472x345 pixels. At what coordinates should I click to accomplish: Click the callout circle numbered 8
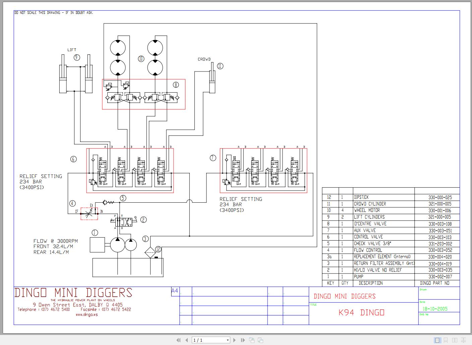(x=176, y=85)
